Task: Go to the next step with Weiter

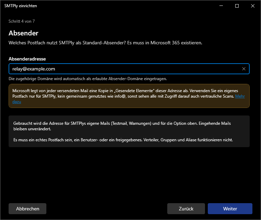Action: tap(230, 209)
